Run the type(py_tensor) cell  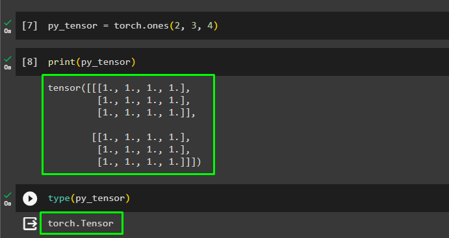point(30,198)
